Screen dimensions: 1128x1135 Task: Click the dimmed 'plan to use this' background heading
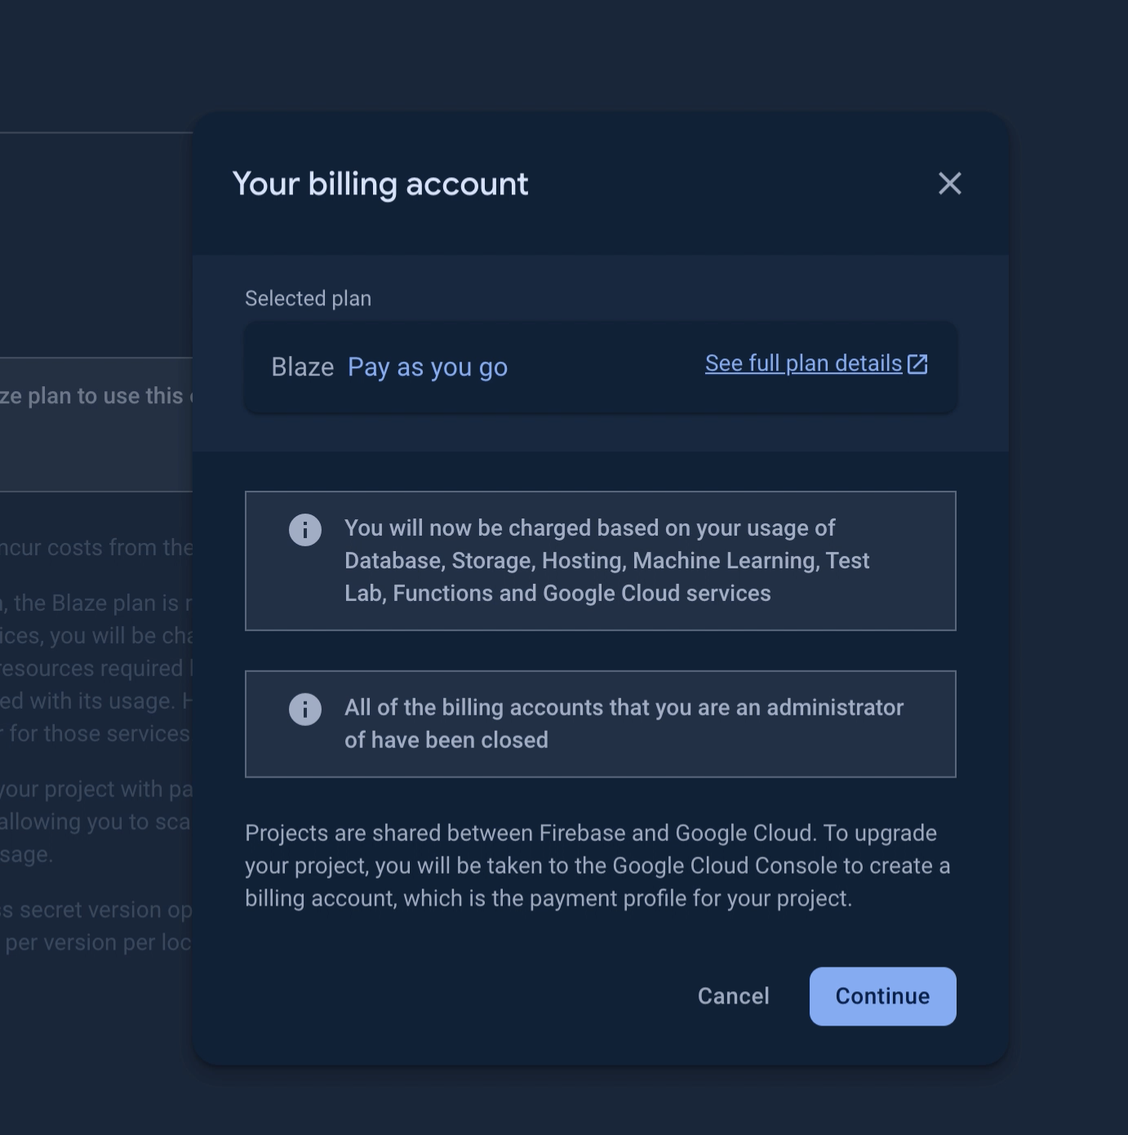tap(94, 396)
